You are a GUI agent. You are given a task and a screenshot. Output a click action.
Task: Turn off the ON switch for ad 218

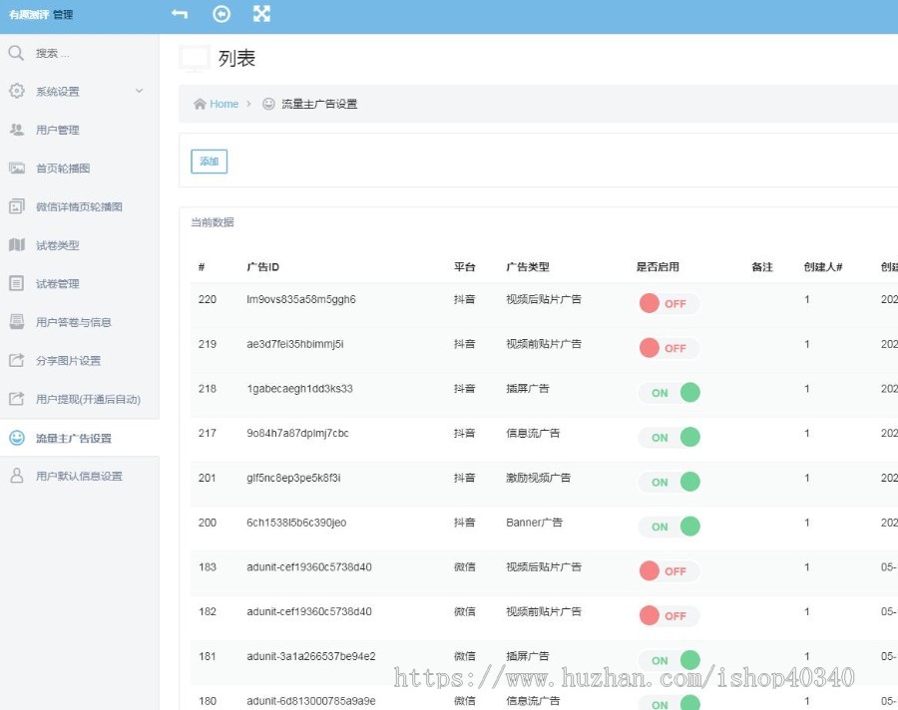click(x=671, y=393)
